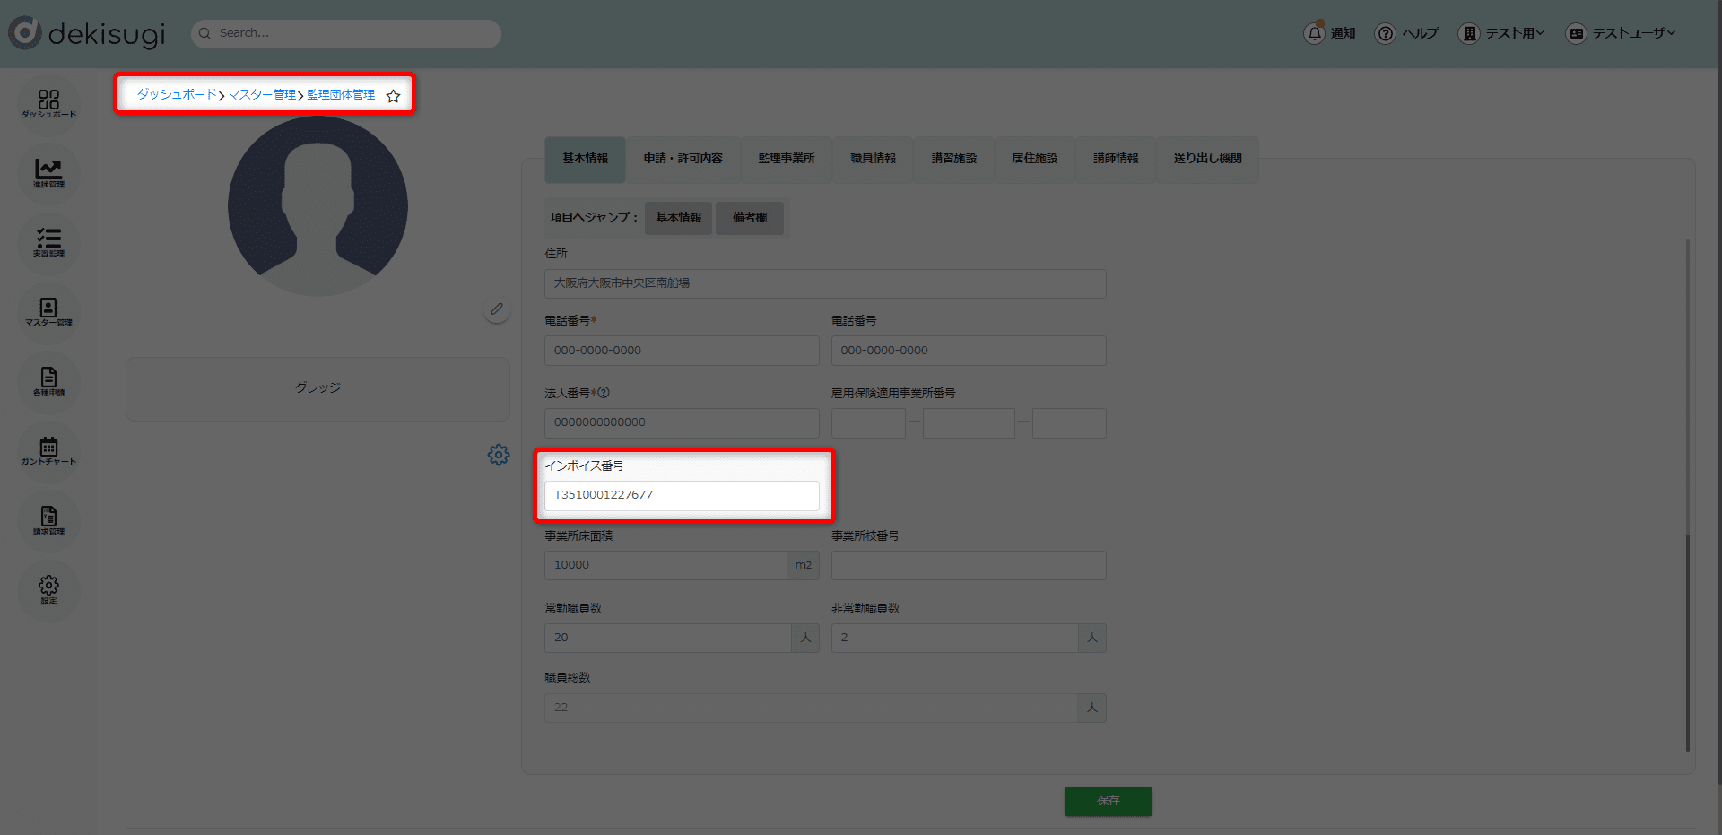Click the マスター管理 breadcrumb link
1722x835 pixels.
coord(261,95)
